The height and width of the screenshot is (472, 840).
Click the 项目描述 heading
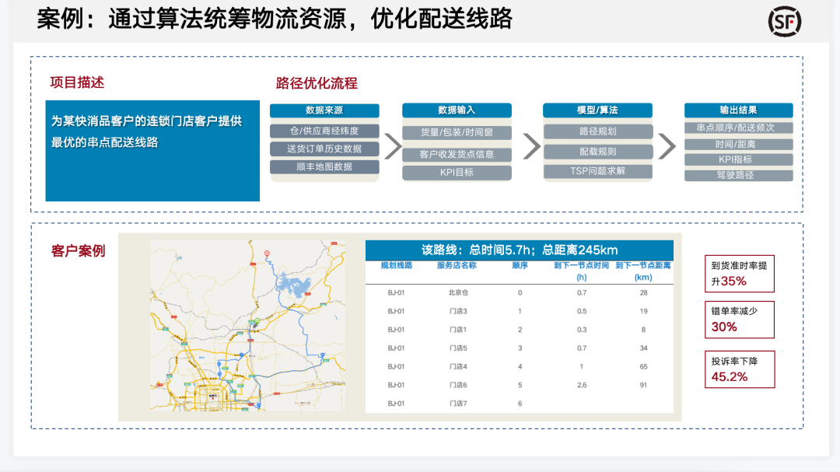coord(77,82)
